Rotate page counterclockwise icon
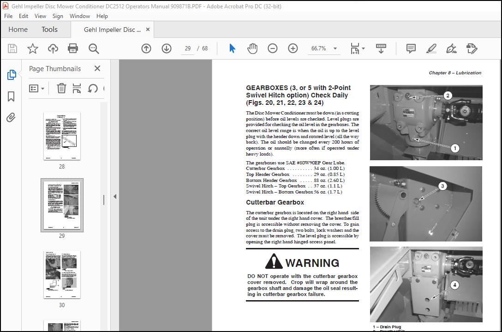The height and width of the screenshot is (332, 502). pyautogui.click(x=93, y=88)
